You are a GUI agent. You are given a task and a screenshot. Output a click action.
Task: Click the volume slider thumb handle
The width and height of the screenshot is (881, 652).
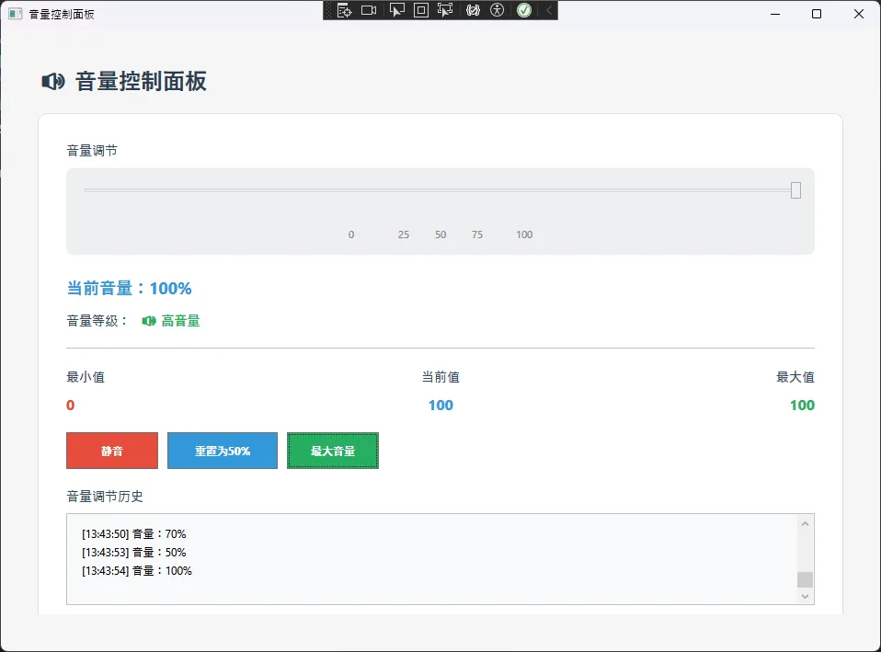[795, 190]
